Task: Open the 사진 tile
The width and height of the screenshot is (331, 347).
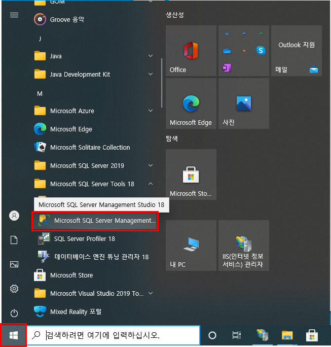Action: click(244, 103)
